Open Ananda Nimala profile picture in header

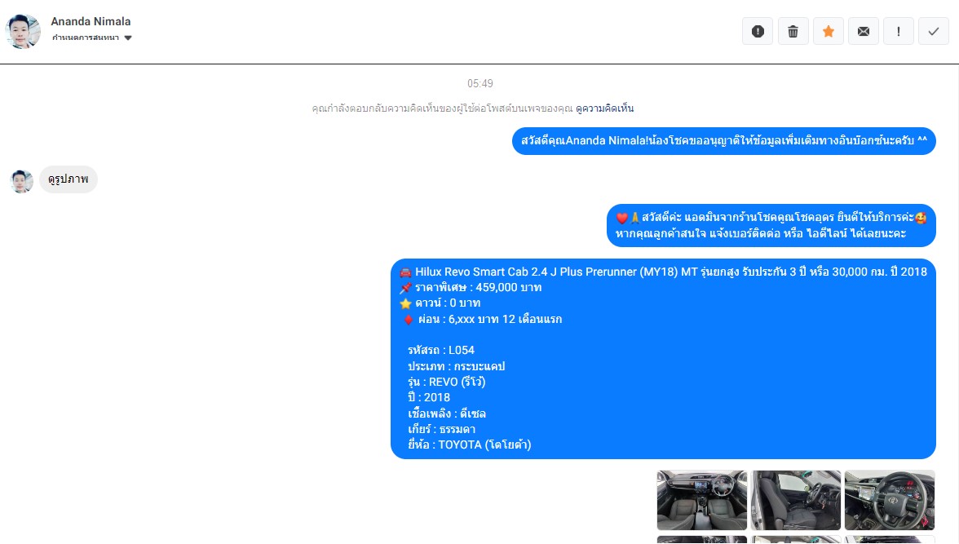point(23,31)
